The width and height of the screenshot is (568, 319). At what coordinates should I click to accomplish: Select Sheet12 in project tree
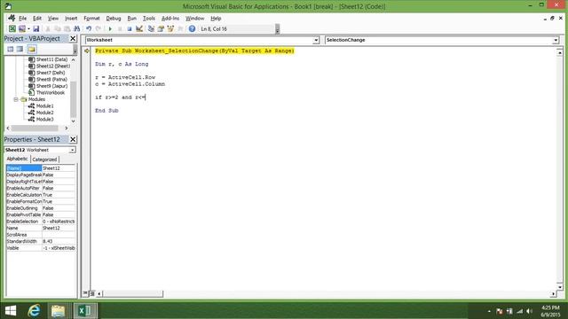(53, 66)
